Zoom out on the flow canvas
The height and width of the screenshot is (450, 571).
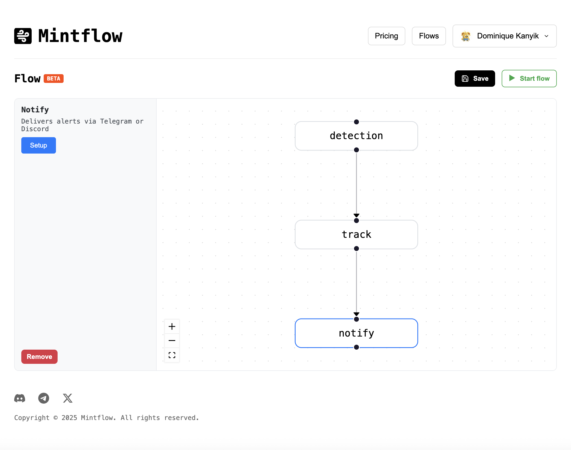coord(172,341)
